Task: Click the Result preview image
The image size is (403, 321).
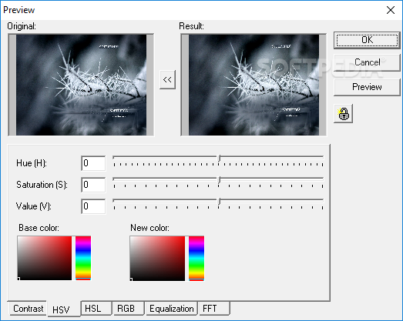Action: [254, 85]
